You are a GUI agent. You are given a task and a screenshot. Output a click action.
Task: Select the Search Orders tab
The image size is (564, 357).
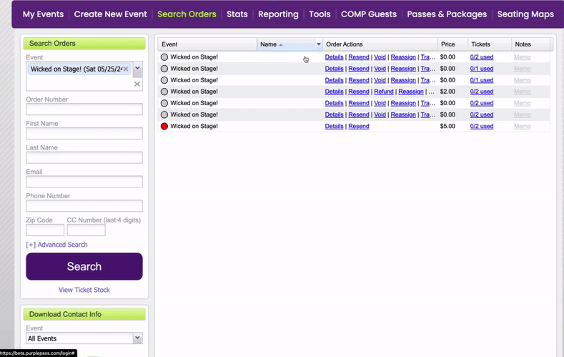187,14
